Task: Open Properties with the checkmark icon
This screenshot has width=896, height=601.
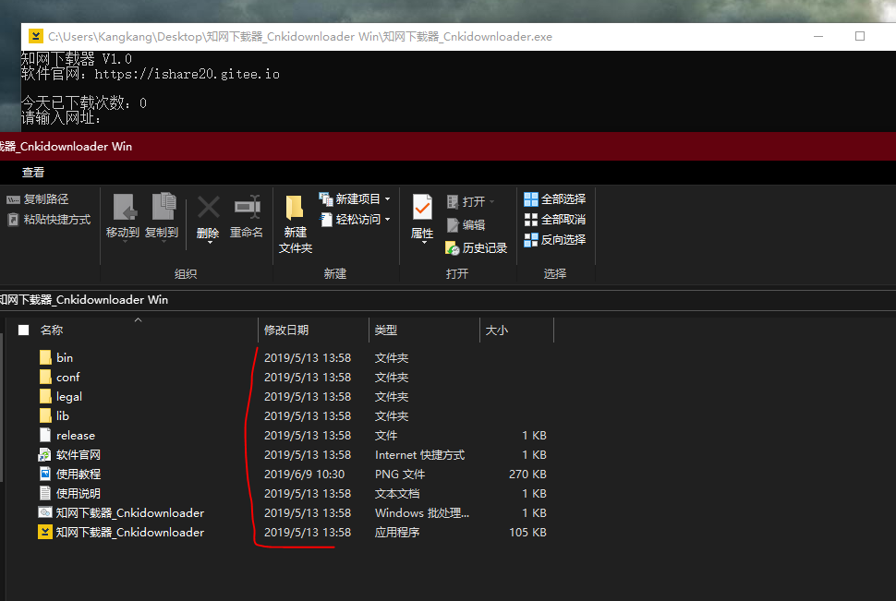Action: 422,207
